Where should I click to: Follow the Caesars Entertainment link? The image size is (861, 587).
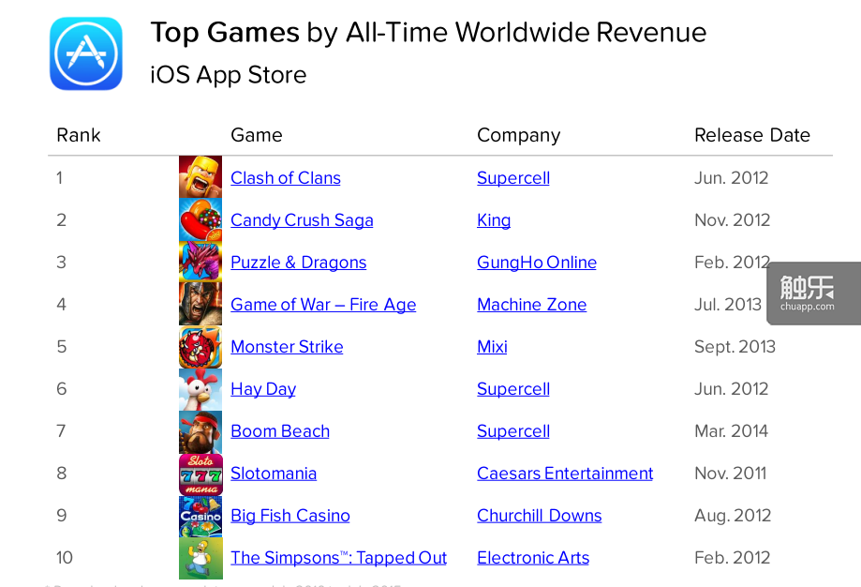point(565,474)
